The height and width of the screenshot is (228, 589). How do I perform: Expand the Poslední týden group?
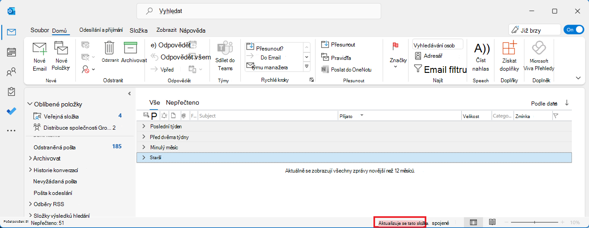click(x=144, y=127)
